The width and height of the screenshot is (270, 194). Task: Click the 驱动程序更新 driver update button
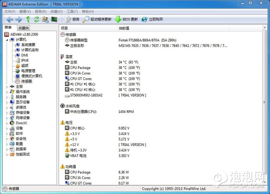[97, 19]
